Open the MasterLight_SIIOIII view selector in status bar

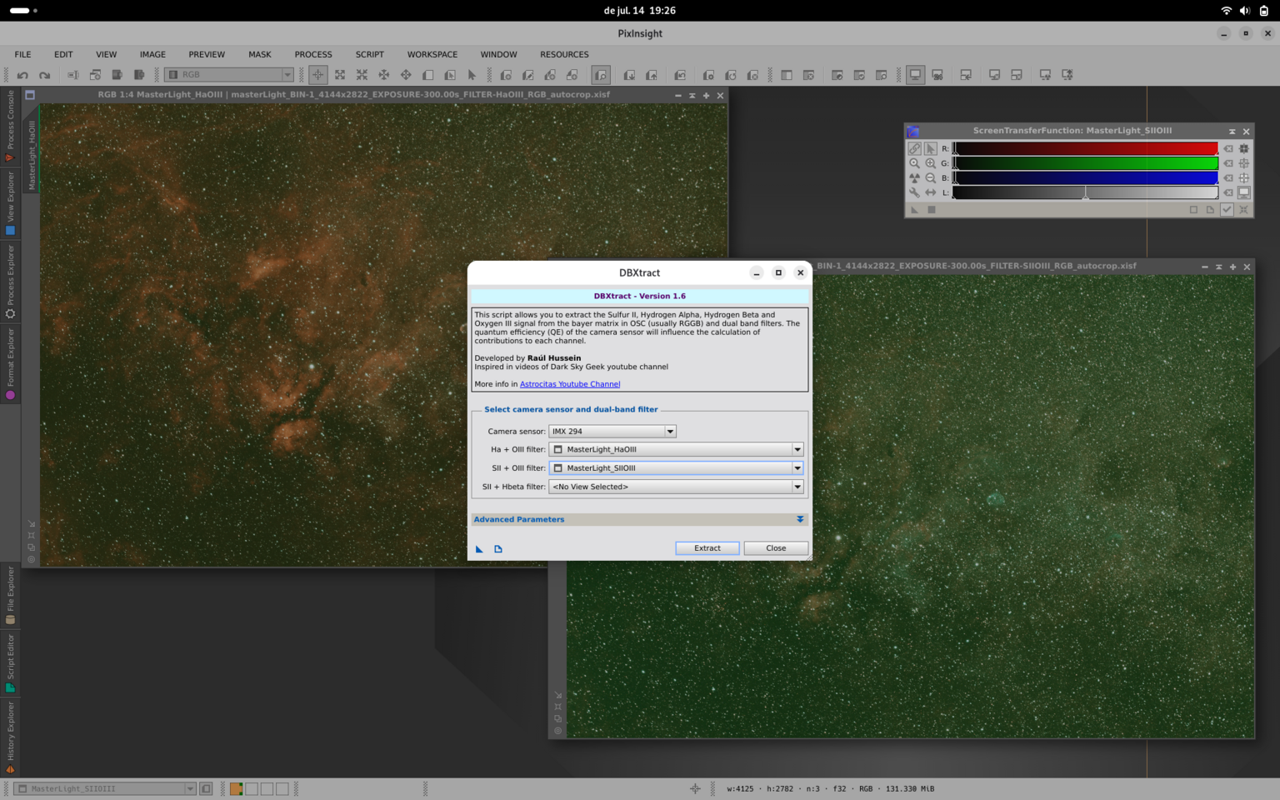105,788
